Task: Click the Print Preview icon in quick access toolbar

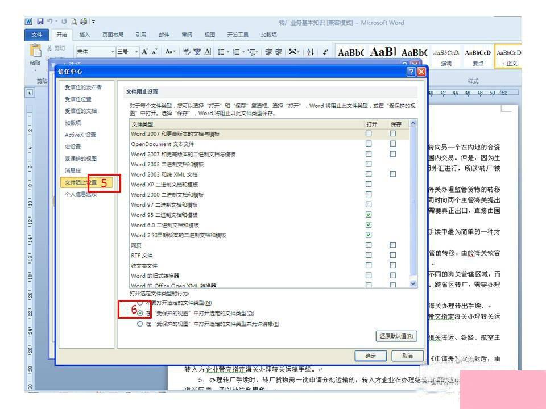Action: (x=74, y=22)
